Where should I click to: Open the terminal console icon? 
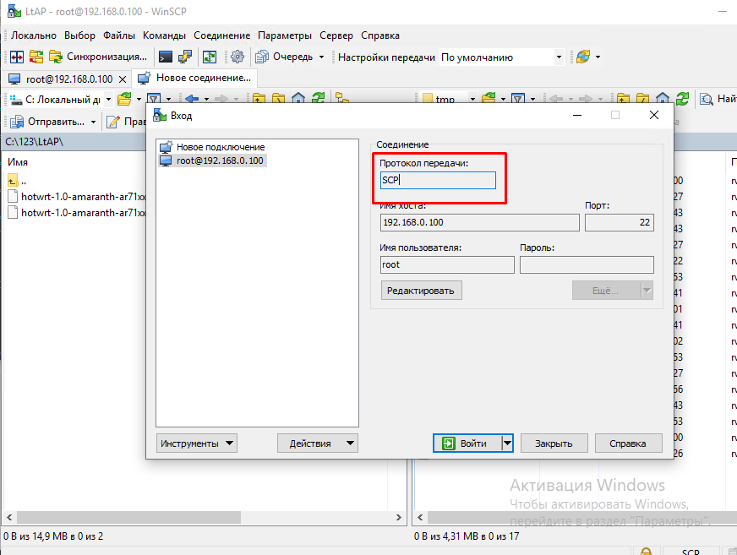[166, 57]
